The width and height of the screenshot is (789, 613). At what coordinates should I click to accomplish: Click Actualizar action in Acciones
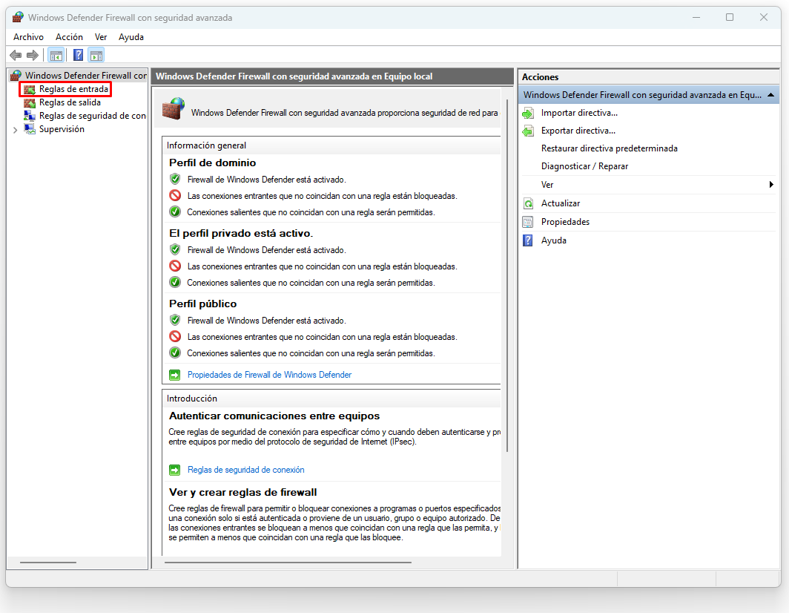pos(561,203)
